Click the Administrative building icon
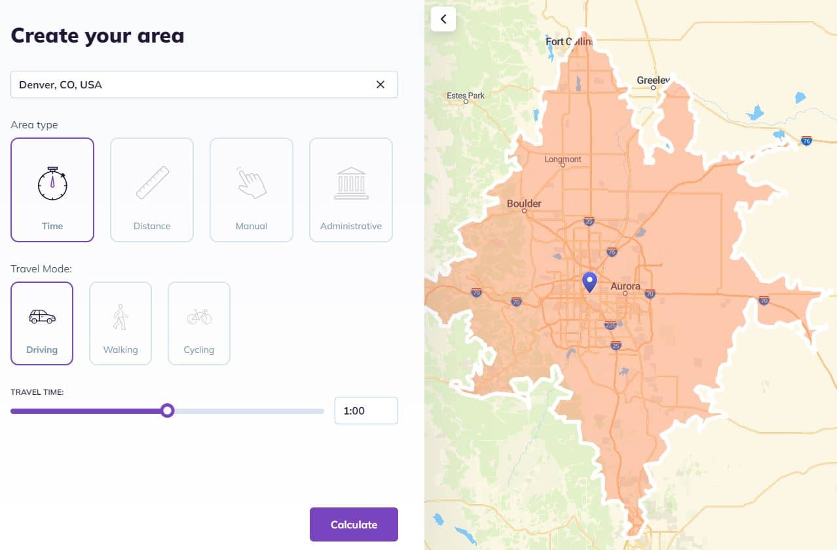 click(x=351, y=183)
